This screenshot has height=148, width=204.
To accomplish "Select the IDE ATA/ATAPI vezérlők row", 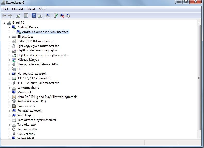I will (33, 78).
